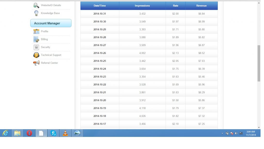This screenshot has height=149, width=264.
Task: Click the impressions value 3,432
Action: 142,14
